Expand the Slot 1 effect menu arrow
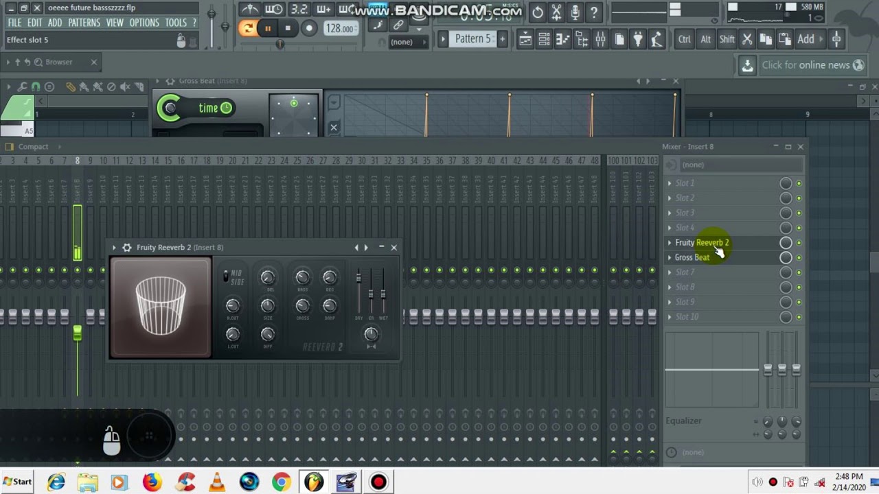Image resolution: width=879 pixels, height=494 pixels. pyautogui.click(x=670, y=183)
